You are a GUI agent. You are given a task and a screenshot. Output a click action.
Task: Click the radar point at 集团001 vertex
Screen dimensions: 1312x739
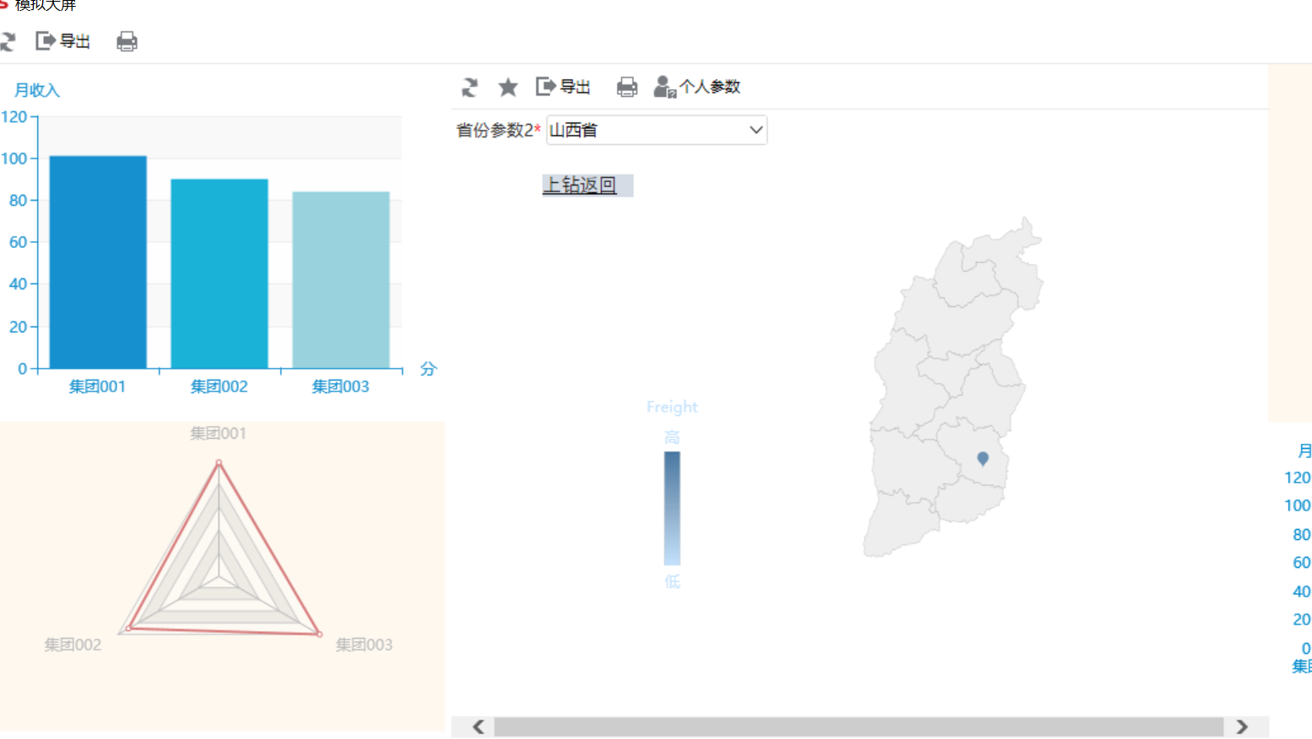pyautogui.click(x=219, y=462)
